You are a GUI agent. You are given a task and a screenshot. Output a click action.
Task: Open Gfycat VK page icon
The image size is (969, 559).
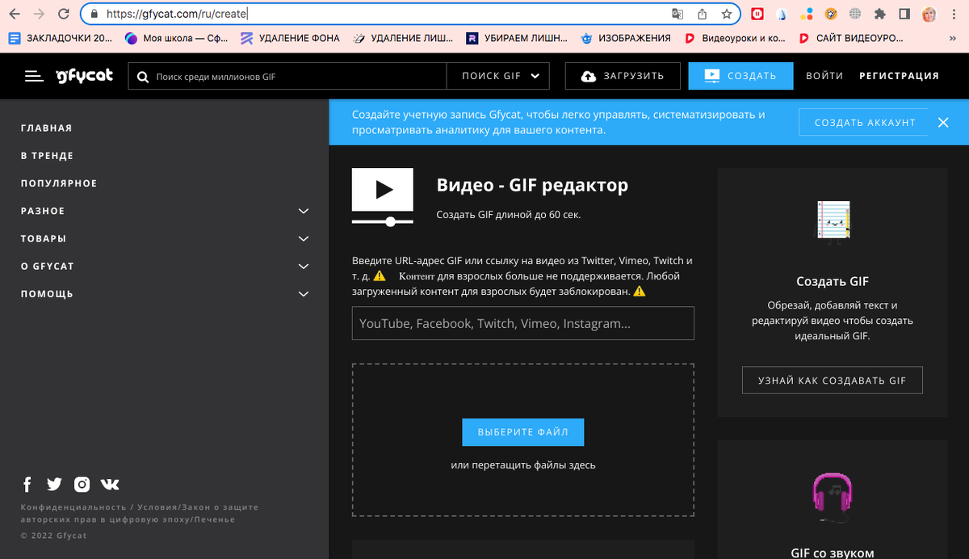110,485
